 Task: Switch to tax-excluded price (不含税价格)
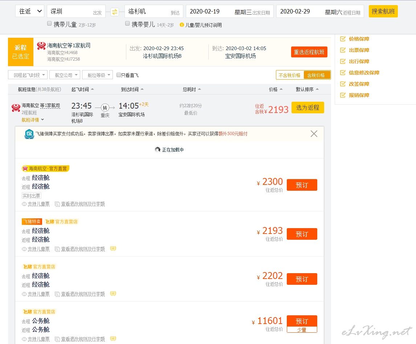click(290, 75)
